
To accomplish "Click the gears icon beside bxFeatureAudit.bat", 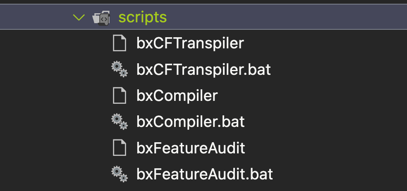I will click(120, 173).
